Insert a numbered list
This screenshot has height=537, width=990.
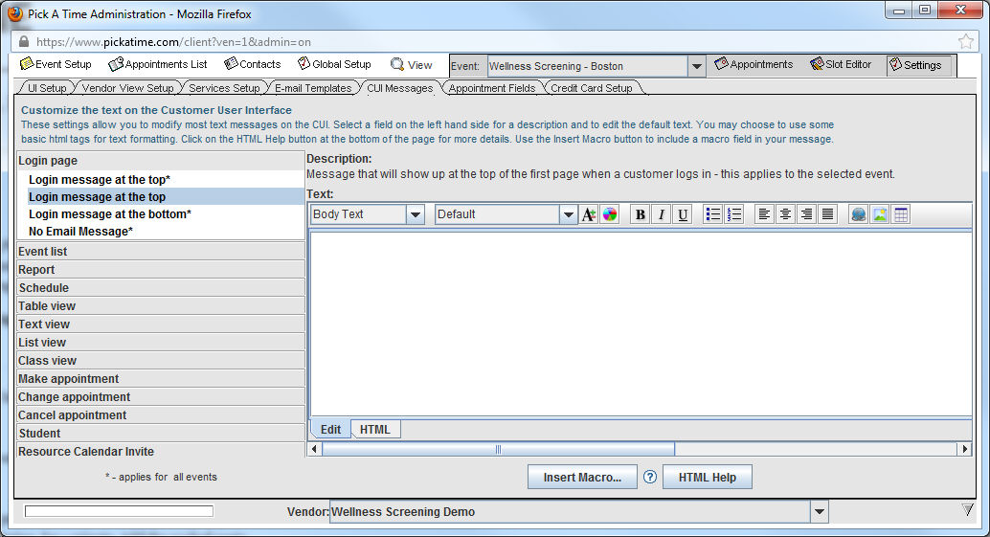[733, 214]
